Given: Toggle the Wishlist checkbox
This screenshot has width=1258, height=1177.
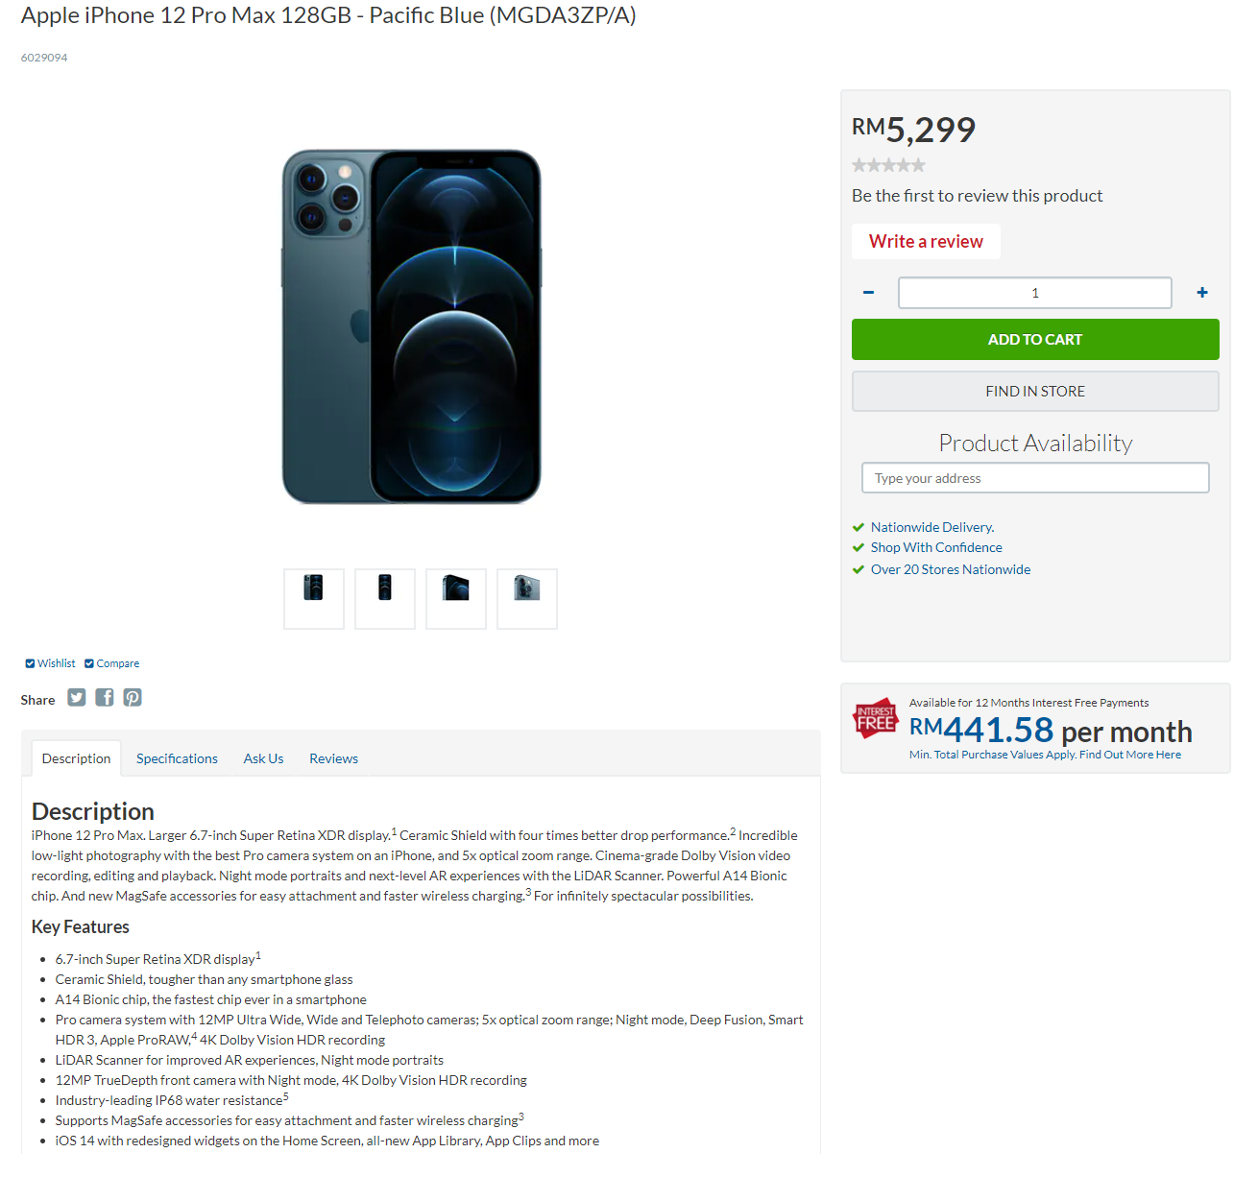Looking at the screenshot, I should coord(30,663).
